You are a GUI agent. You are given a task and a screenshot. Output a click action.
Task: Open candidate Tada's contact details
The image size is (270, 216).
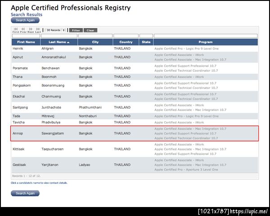[x=16, y=116]
